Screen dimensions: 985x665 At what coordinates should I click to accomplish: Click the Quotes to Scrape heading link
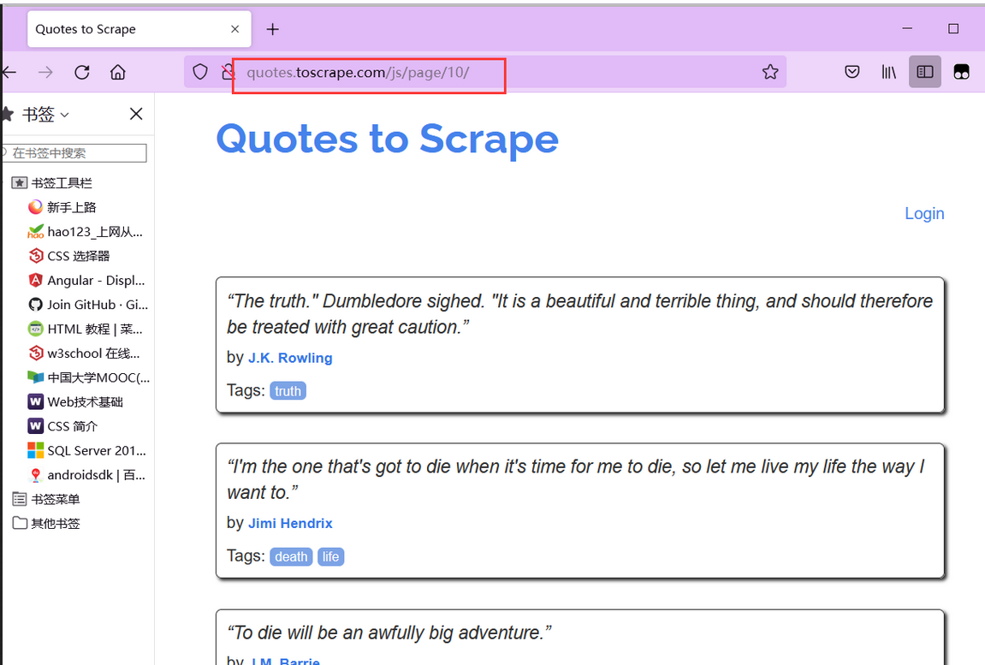click(x=387, y=139)
